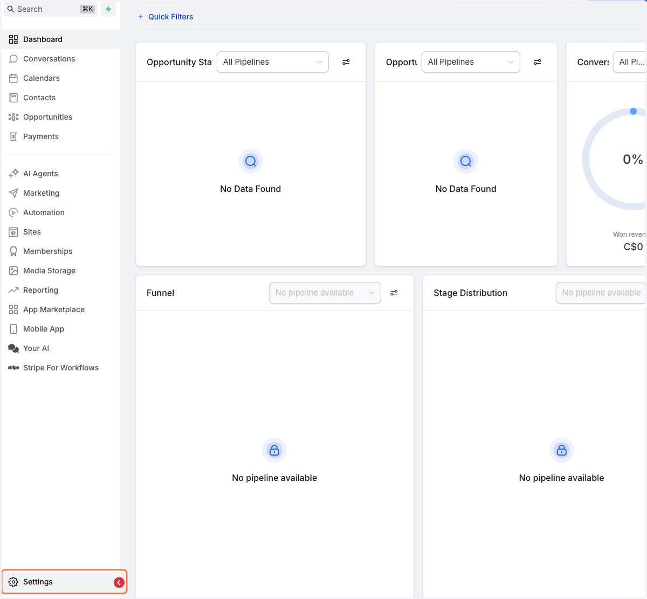Open Sites in sidebar
The image size is (647, 599).
[61, 232]
